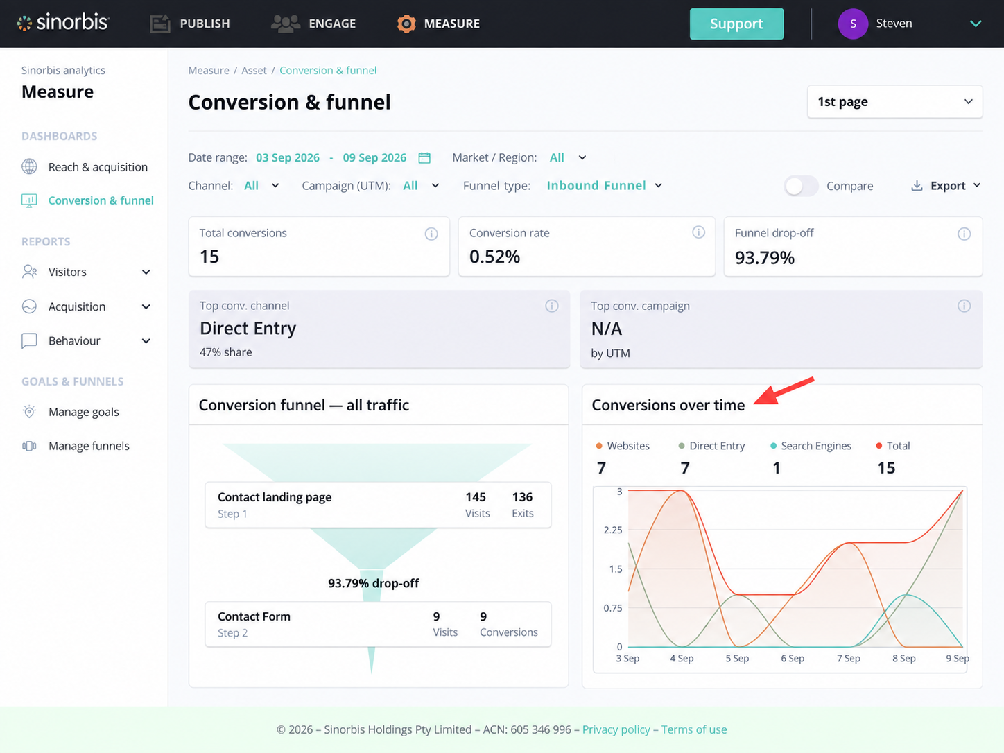The image size is (1004, 753).
Task: Expand the Behaviour reports section
Action: point(146,340)
